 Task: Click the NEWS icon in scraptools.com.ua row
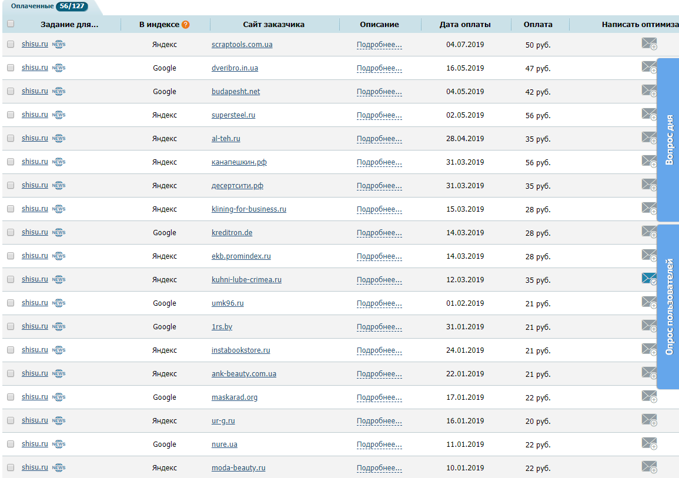58,44
